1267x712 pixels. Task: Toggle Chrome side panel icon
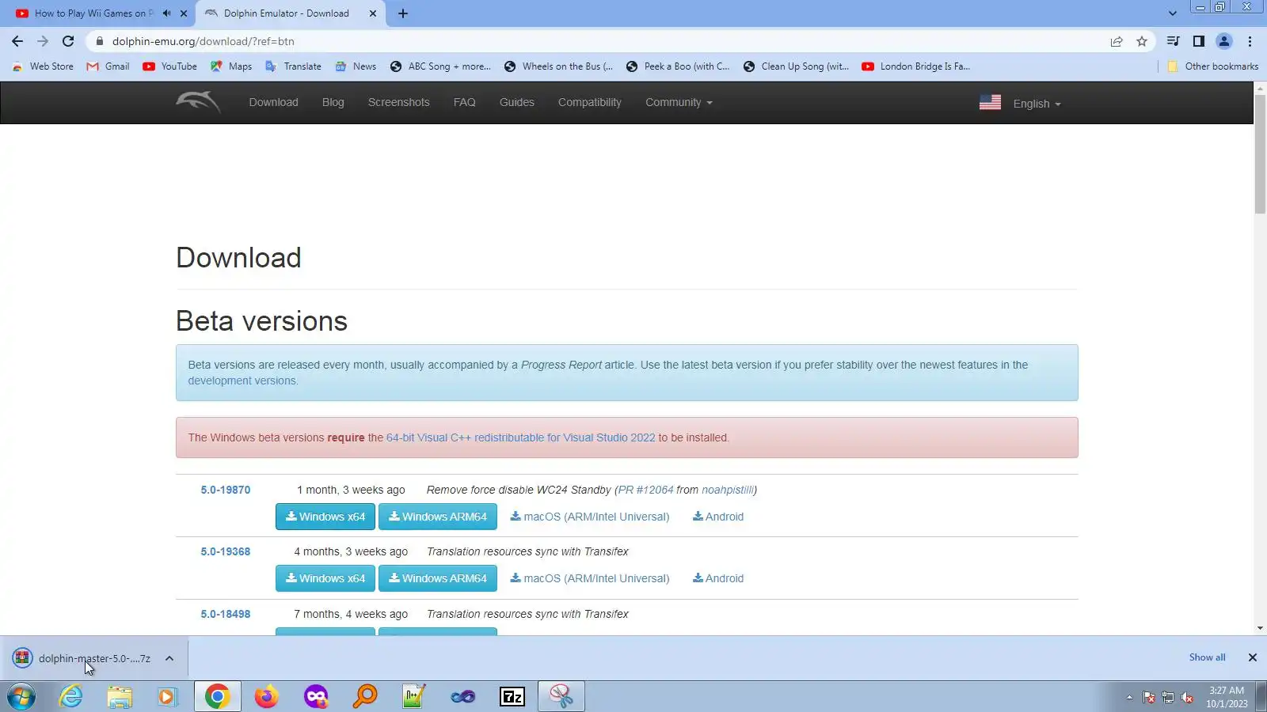(1199, 41)
